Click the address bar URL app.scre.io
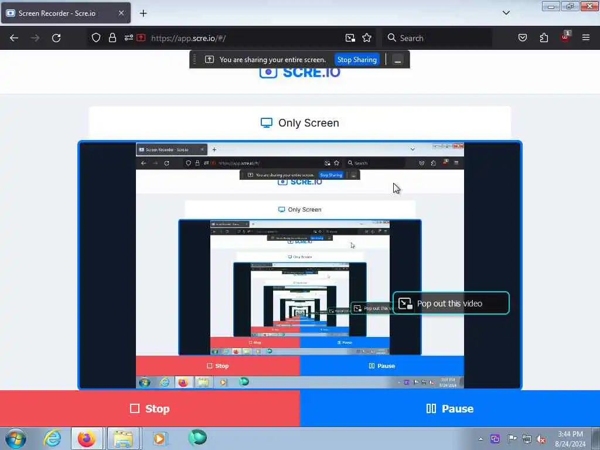The height and width of the screenshot is (450, 600). (x=188, y=38)
